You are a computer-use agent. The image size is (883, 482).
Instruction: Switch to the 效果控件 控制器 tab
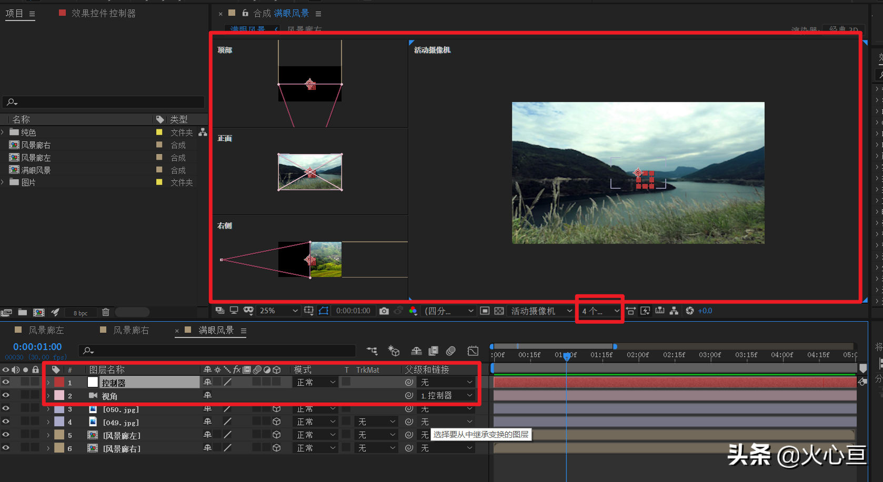(x=104, y=13)
